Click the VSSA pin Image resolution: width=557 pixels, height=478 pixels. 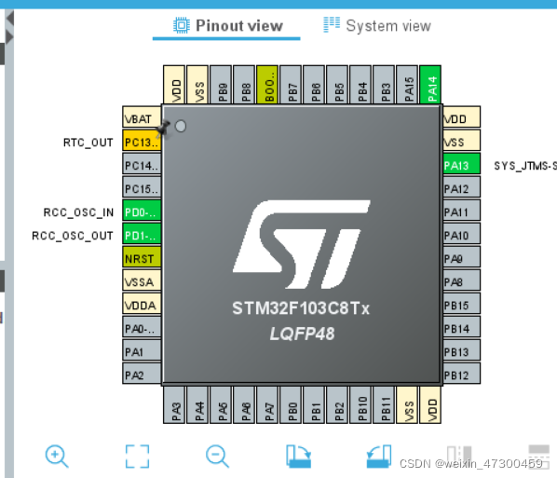click(142, 280)
